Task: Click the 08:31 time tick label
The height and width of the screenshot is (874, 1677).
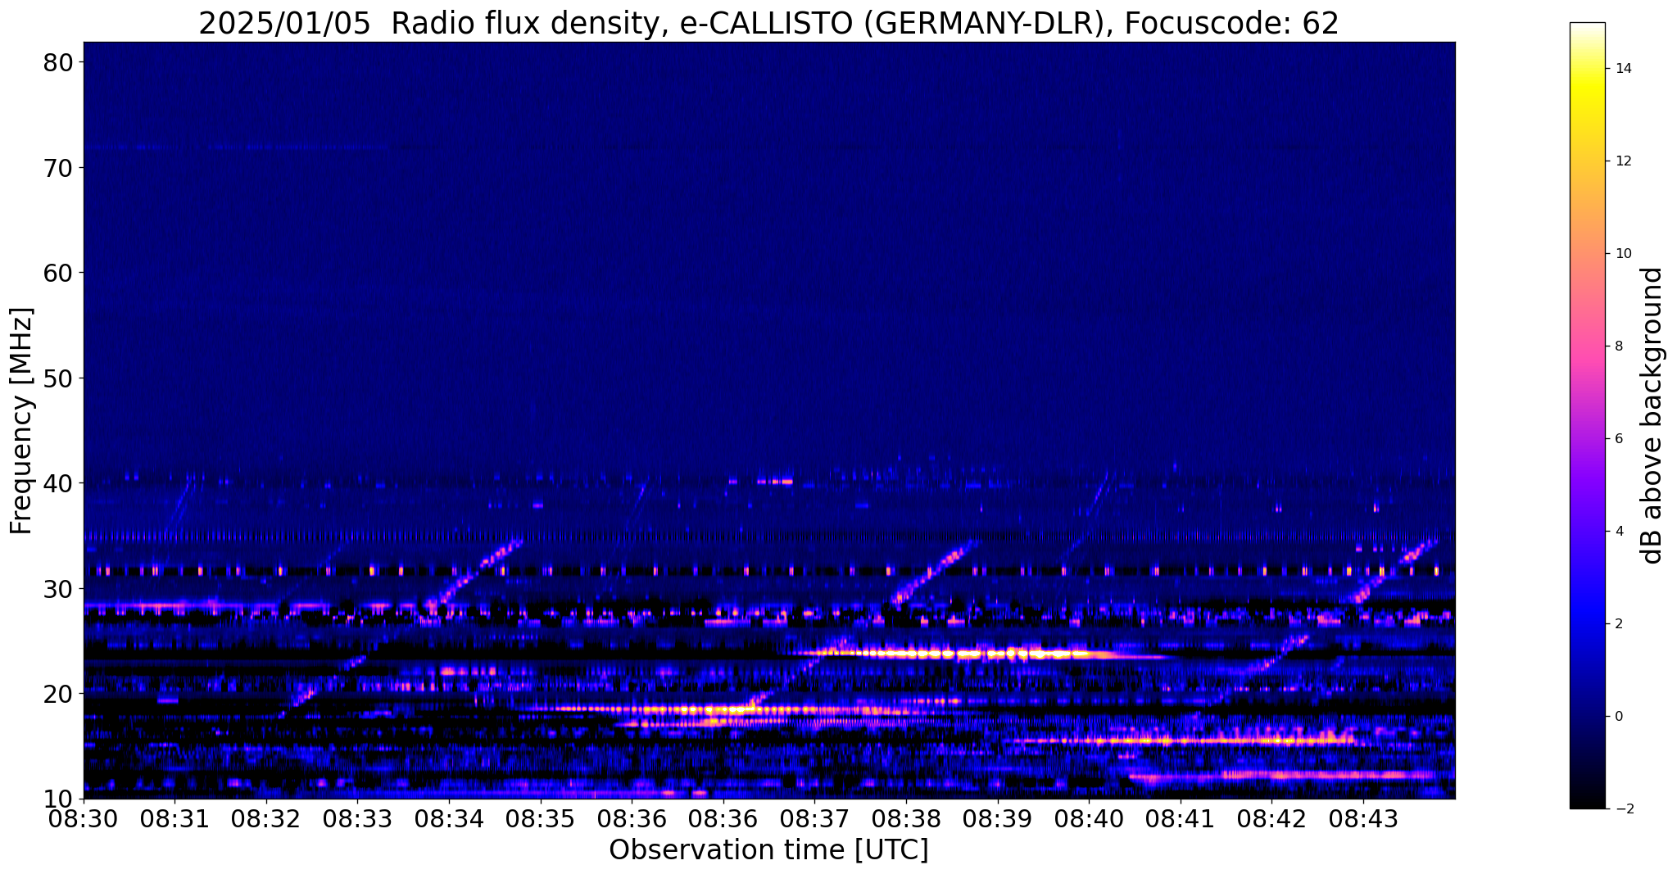Action: pyautogui.click(x=174, y=819)
